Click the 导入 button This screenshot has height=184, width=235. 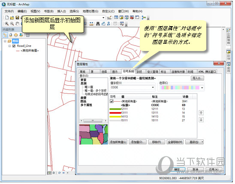pos(197,78)
